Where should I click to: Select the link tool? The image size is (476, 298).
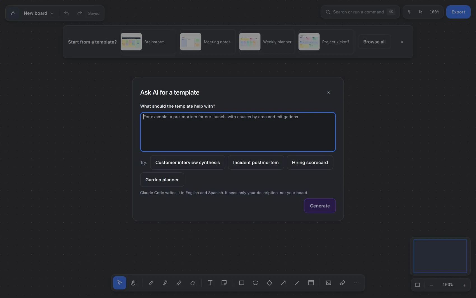(342, 283)
